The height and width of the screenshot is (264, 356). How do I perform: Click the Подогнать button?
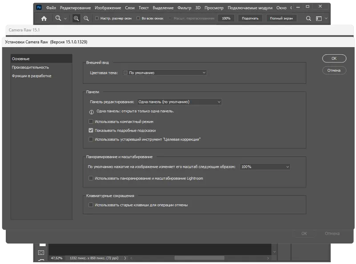pyautogui.click(x=250, y=18)
